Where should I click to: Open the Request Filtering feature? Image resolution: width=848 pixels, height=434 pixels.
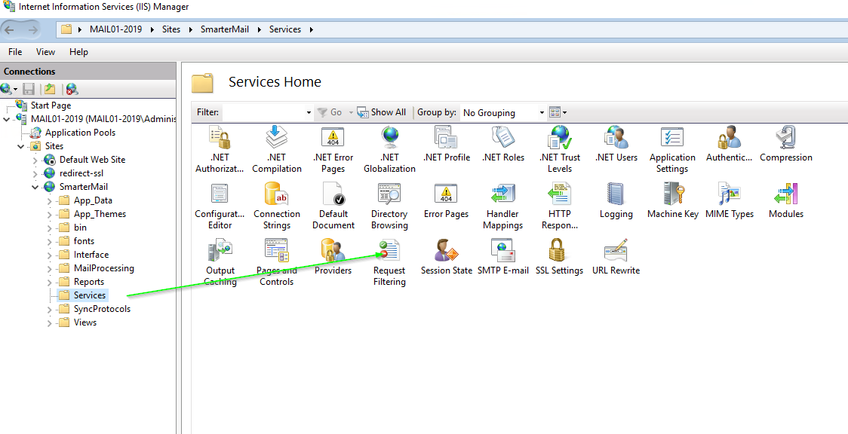pyautogui.click(x=389, y=252)
